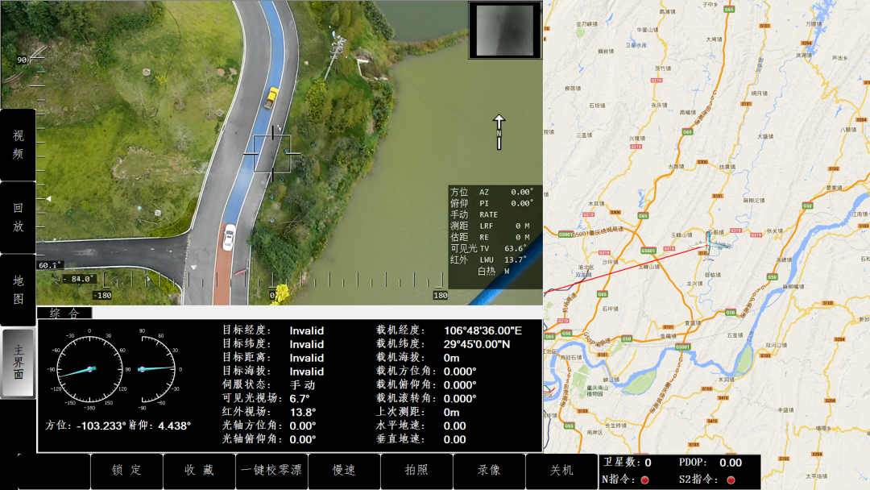Viewport: 870px width, 490px height.
Task: Click the 龙兴镇 label on the map
Action: coord(694,283)
